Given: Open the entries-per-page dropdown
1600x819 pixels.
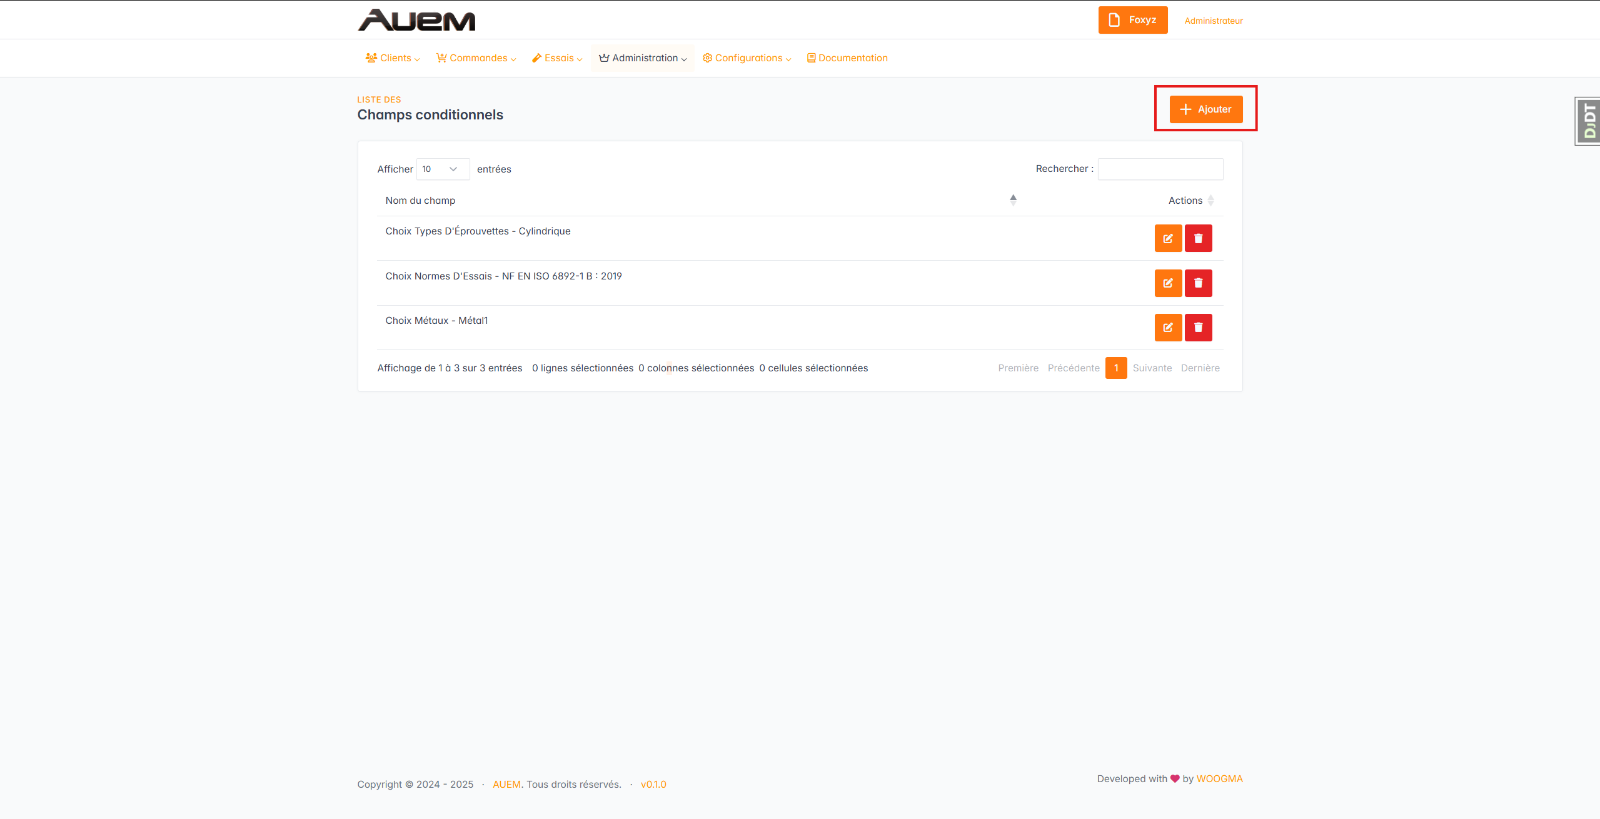Looking at the screenshot, I should point(442,169).
